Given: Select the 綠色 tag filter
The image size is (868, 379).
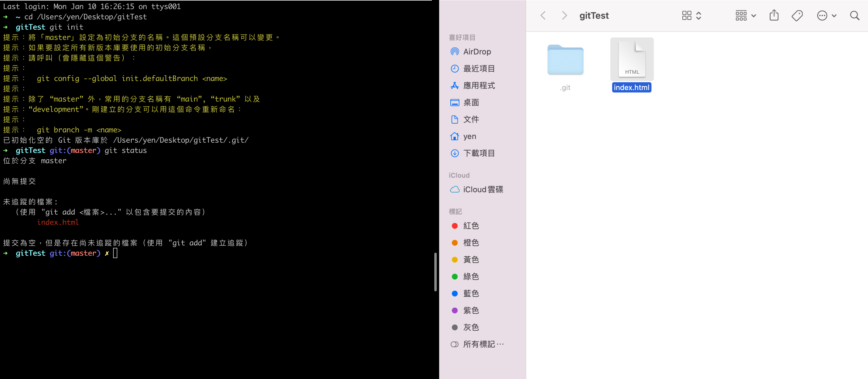Looking at the screenshot, I should coord(471,276).
